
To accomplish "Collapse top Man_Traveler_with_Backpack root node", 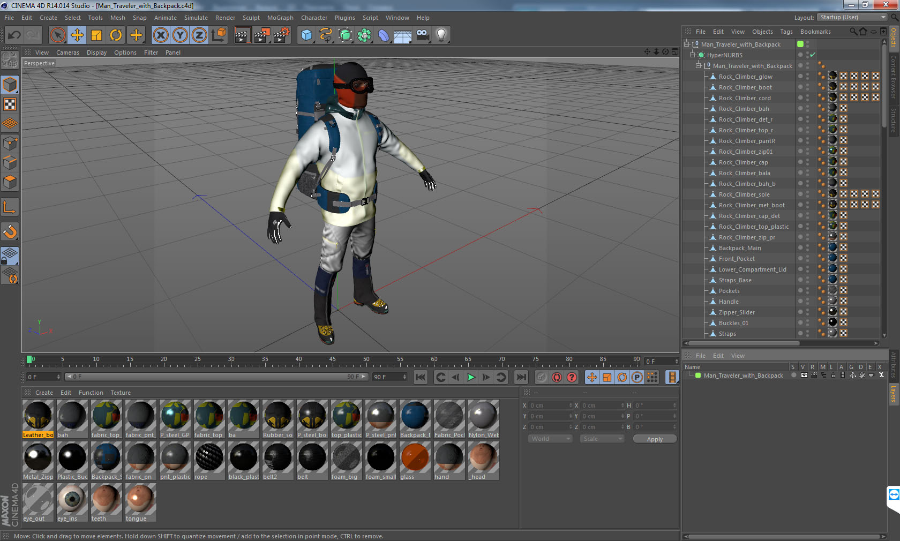I will click(686, 44).
